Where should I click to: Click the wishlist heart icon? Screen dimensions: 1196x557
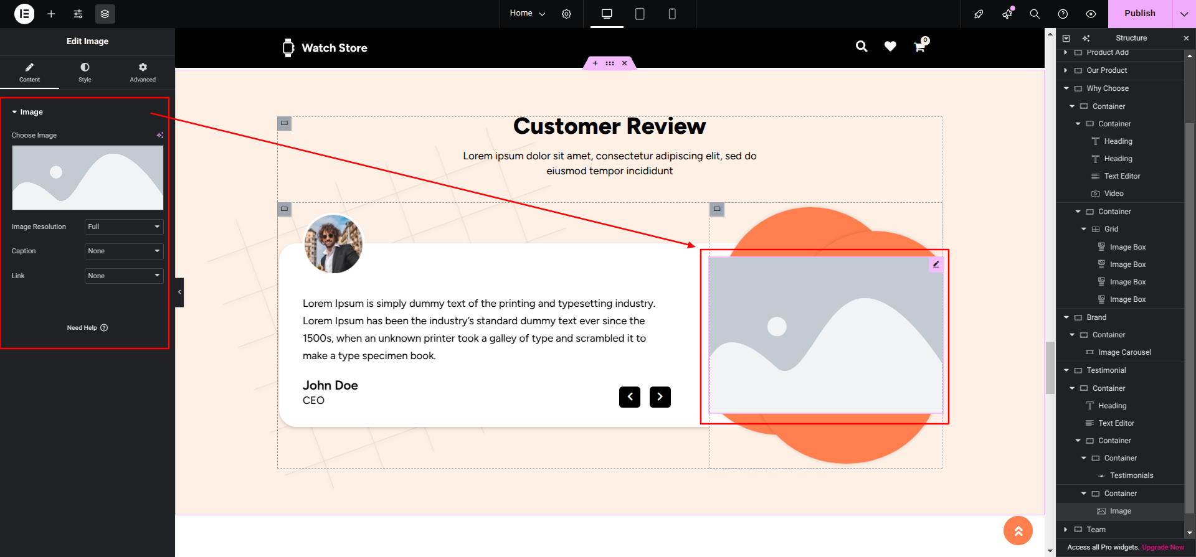coord(890,46)
